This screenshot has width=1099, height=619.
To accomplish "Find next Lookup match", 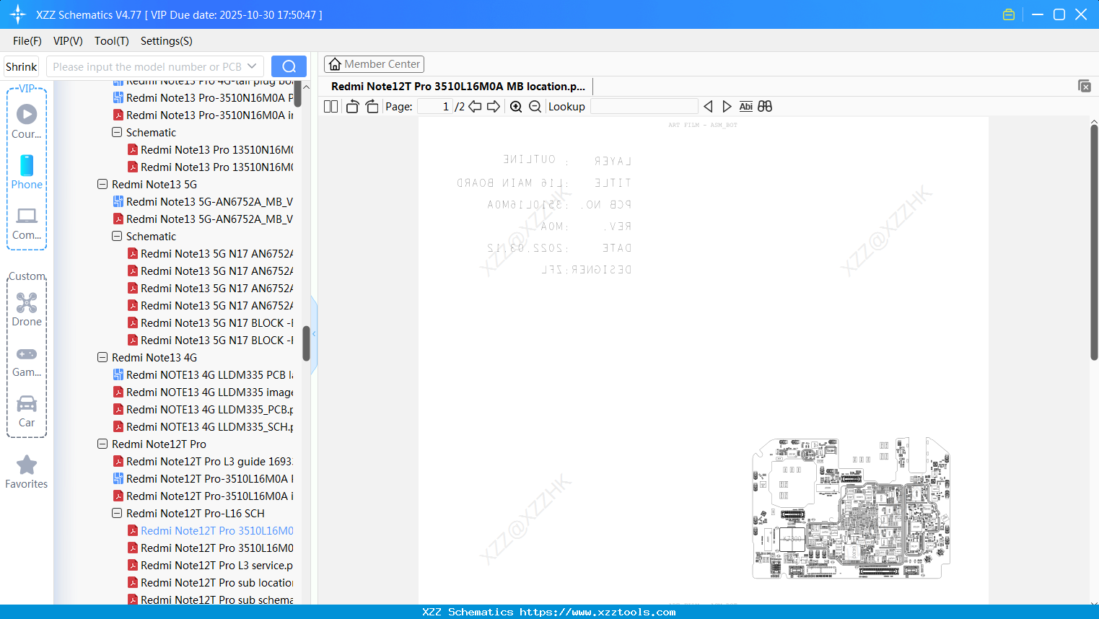I will [727, 107].
